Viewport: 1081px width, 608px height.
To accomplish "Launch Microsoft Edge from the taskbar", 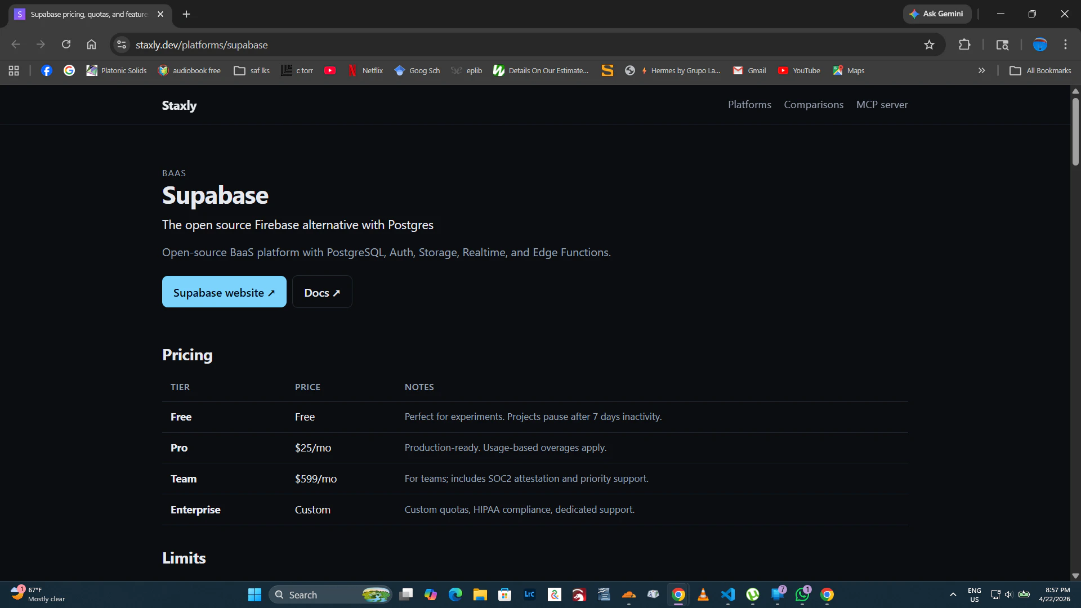I will pos(455,594).
